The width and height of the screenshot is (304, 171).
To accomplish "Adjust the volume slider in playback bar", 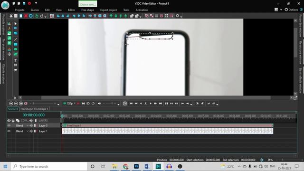I will pos(109,104).
